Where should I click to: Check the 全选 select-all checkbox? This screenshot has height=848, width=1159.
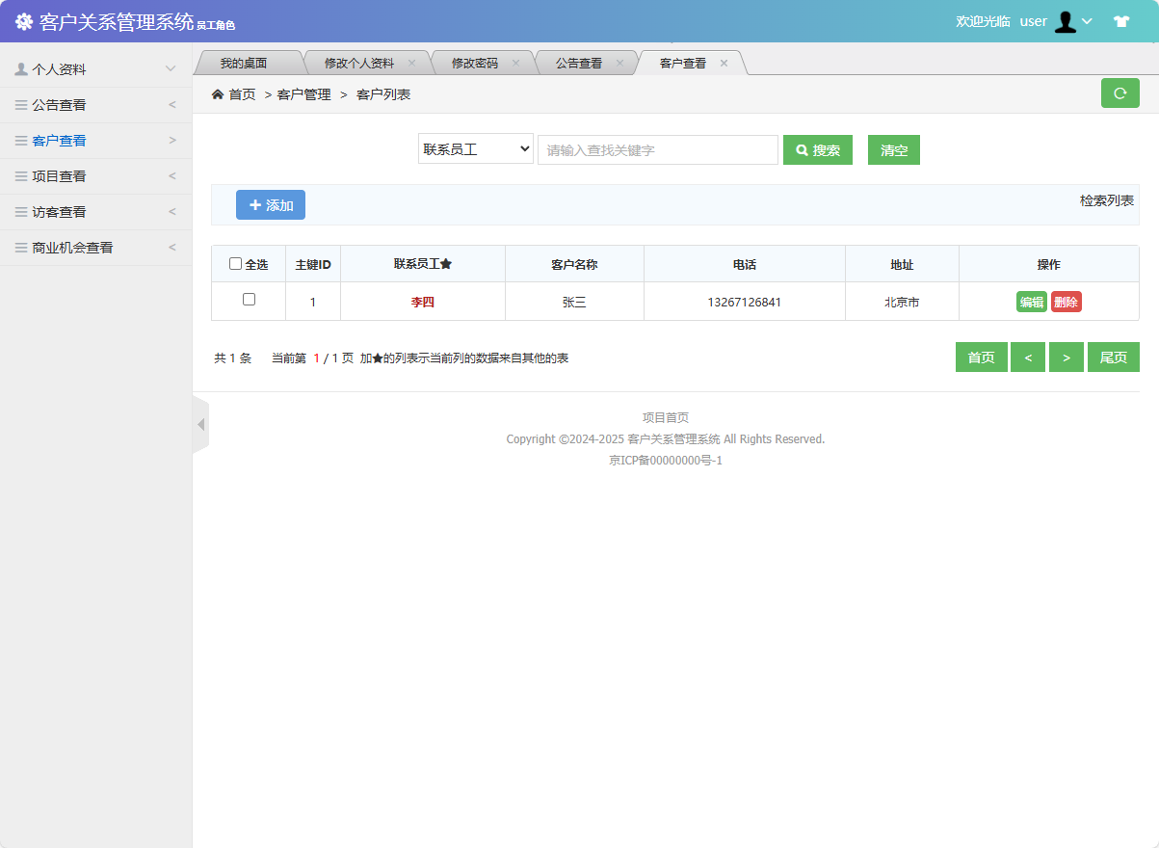[x=234, y=263]
